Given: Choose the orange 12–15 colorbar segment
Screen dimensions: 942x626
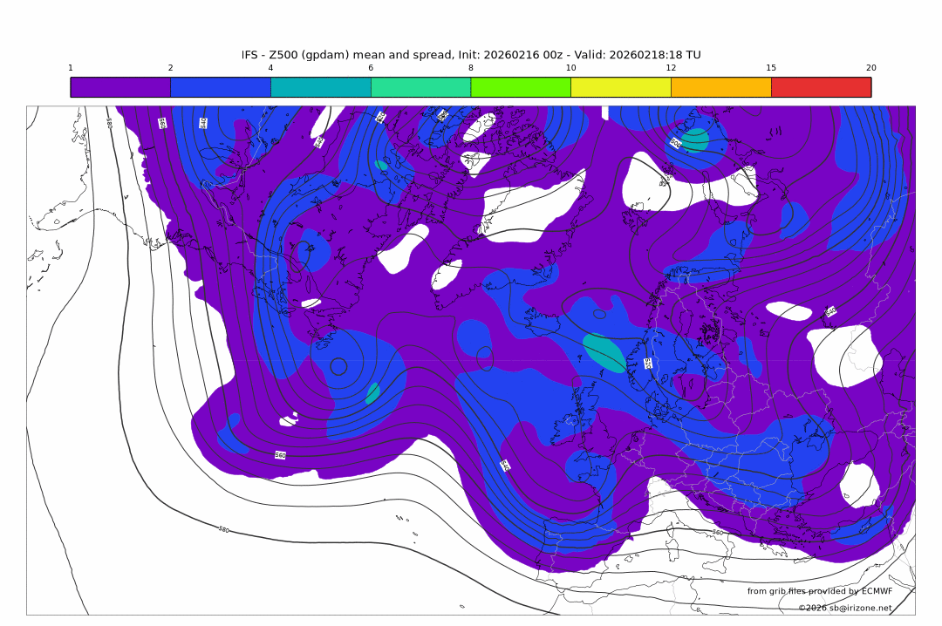Looking at the screenshot, I should (721, 87).
